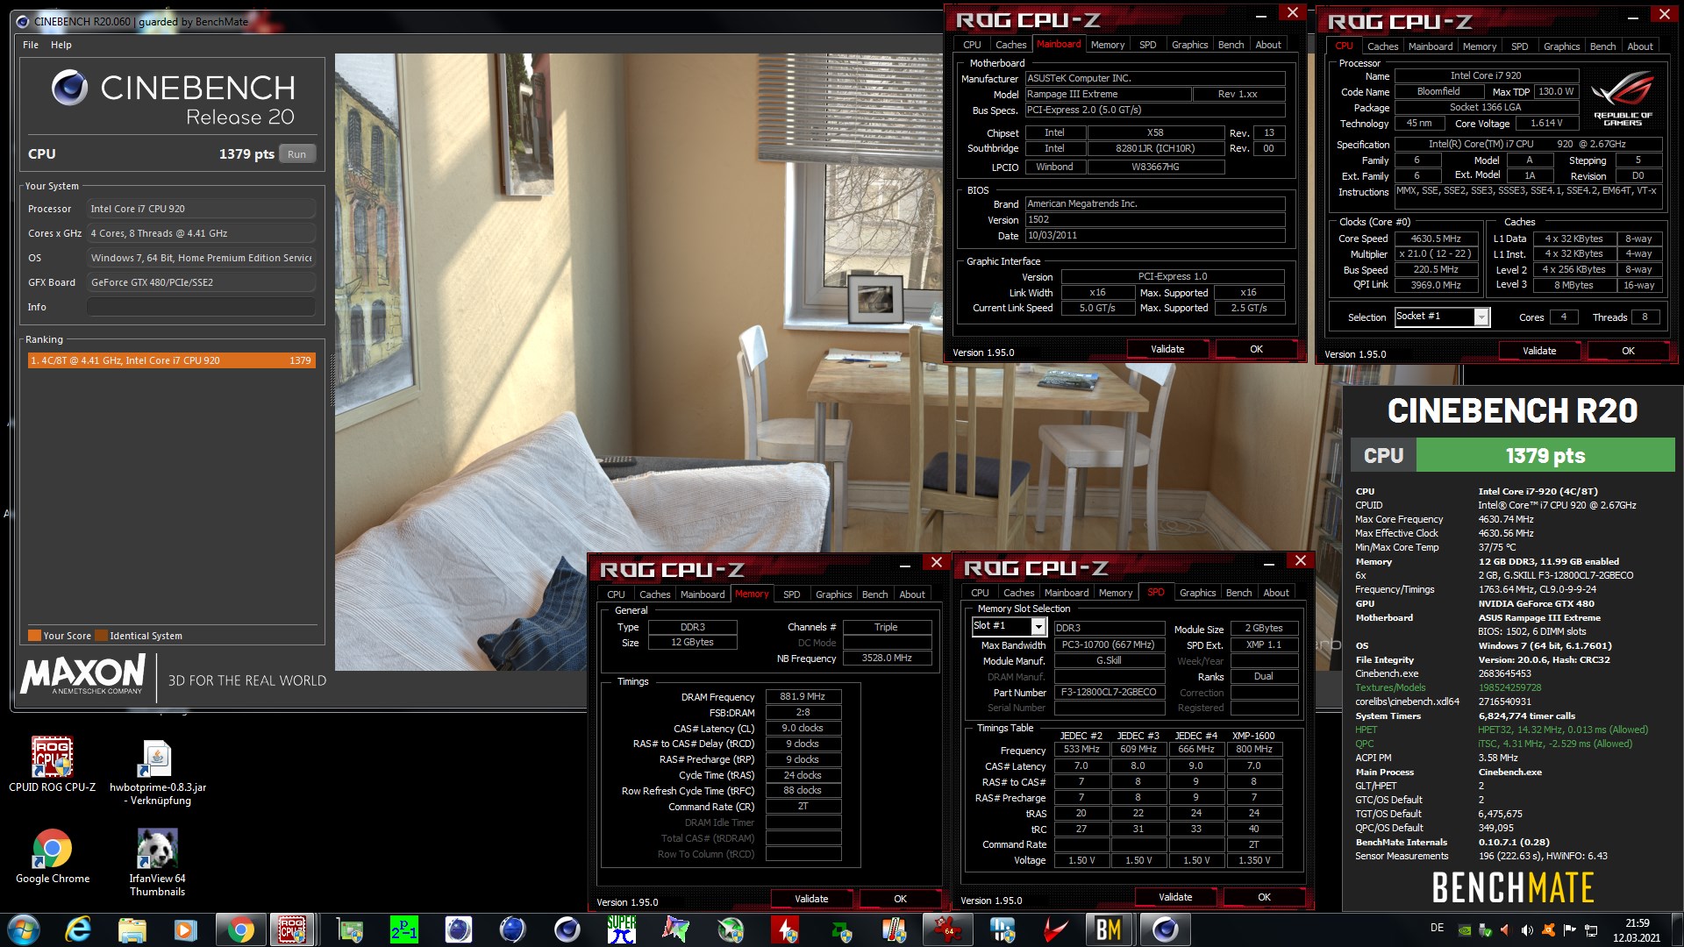Viewport: 1684px width, 947px height.
Task: Click the BIOS version field 1502
Action: pos(1155,220)
